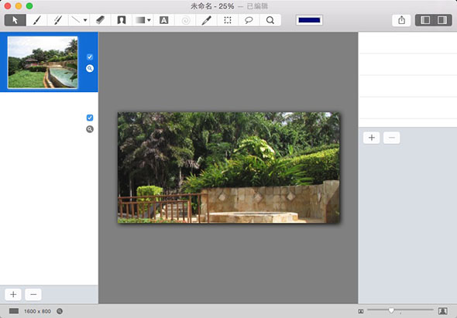Toggle the left layers sidebar
Viewport: 457px width, 318px height.
click(425, 20)
